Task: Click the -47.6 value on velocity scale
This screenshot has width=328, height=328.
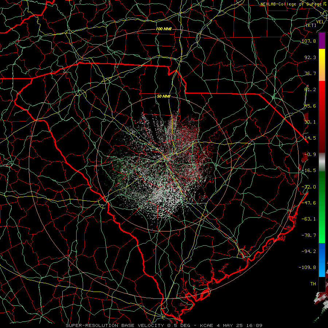Action: [309, 203]
